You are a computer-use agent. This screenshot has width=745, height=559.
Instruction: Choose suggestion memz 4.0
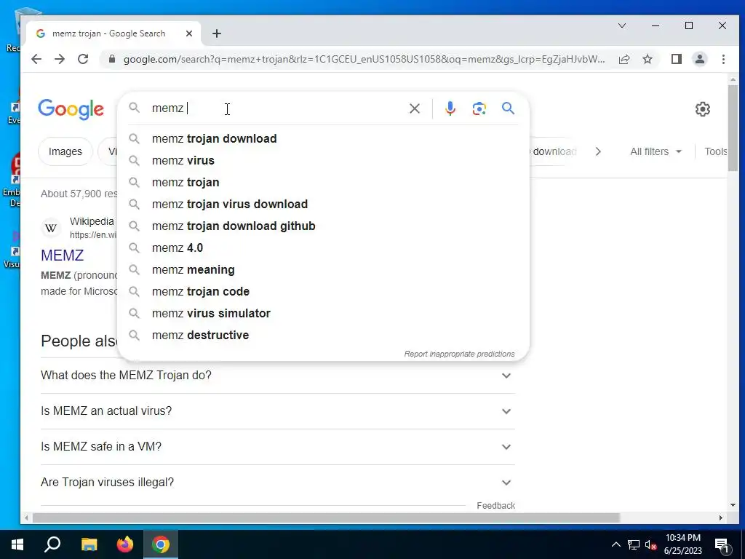[x=323, y=248]
